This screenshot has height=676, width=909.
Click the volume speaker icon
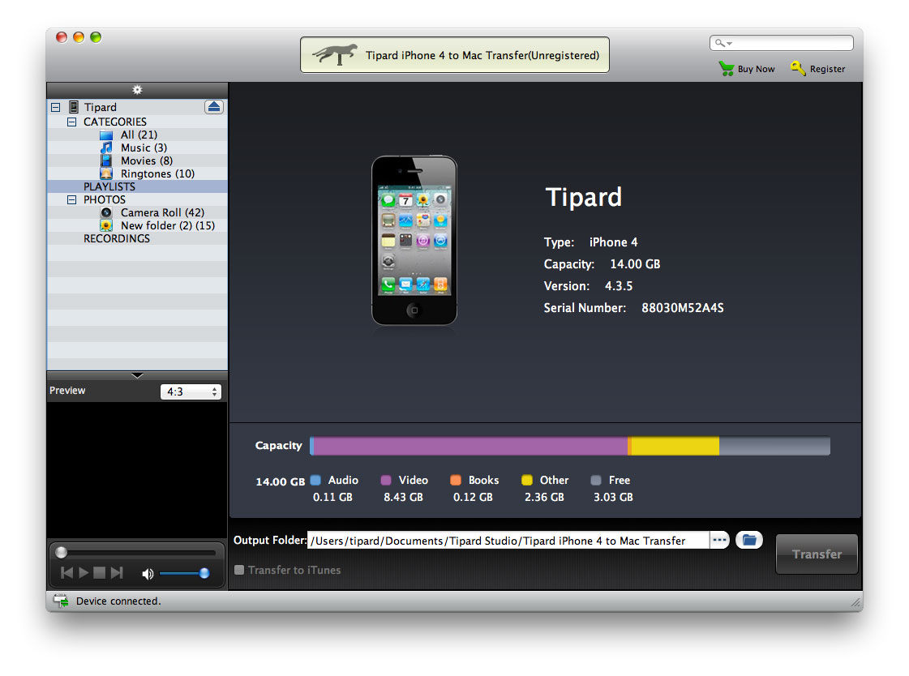(x=148, y=574)
